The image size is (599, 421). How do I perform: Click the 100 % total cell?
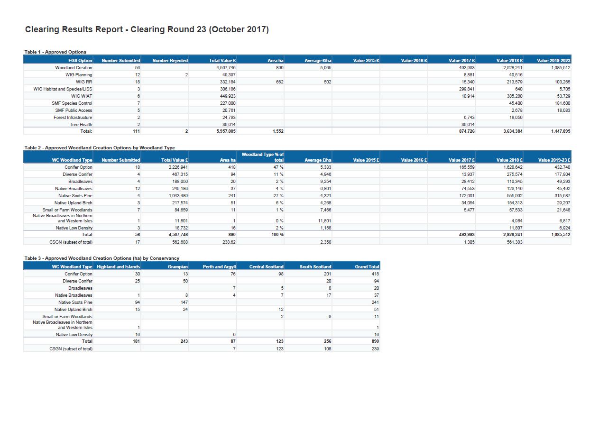pyautogui.click(x=277, y=234)
